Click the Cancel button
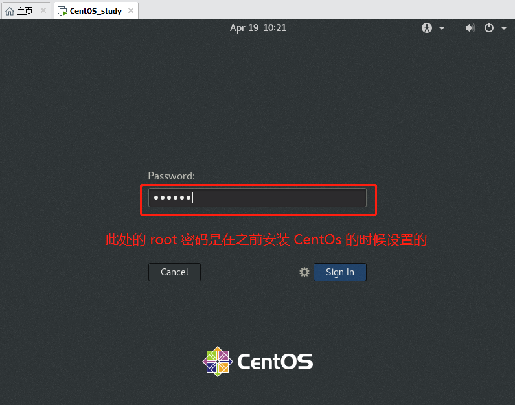Viewport: 515px width, 405px height. [x=174, y=272]
